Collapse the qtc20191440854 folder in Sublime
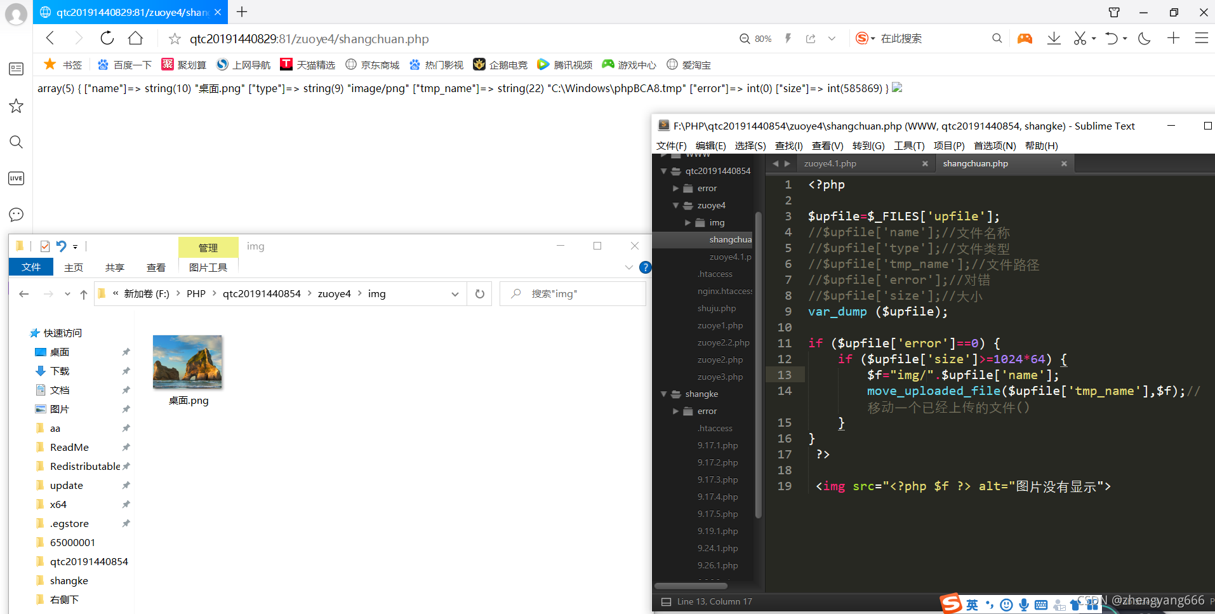This screenshot has height=614, width=1215. point(663,171)
